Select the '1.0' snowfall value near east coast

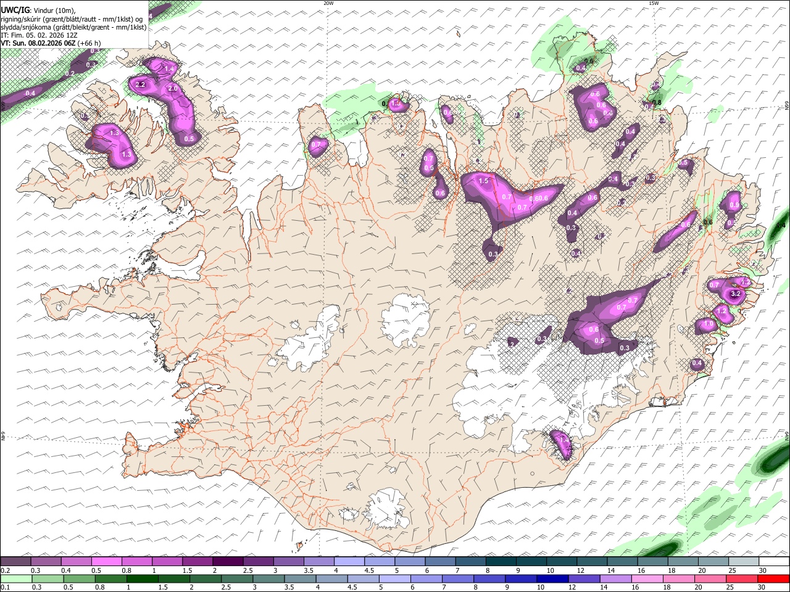pos(709,324)
